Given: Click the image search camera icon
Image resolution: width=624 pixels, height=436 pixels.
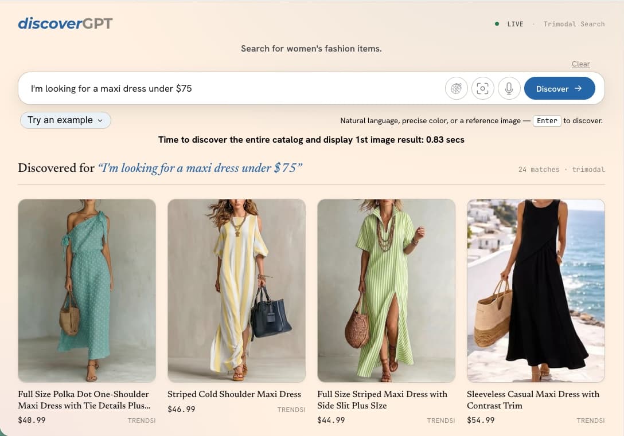Looking at the screenshot, I should click(482, 88).
